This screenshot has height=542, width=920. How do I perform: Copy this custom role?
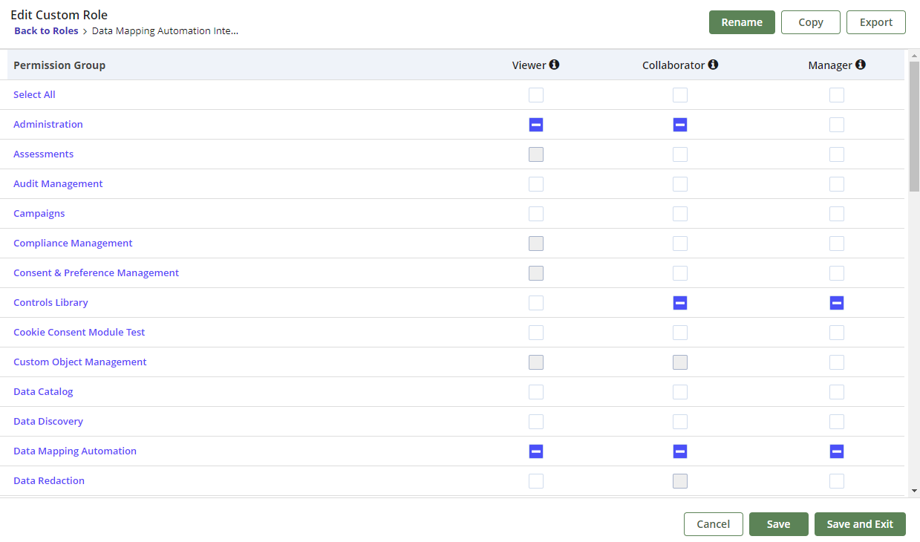point(810,22)
